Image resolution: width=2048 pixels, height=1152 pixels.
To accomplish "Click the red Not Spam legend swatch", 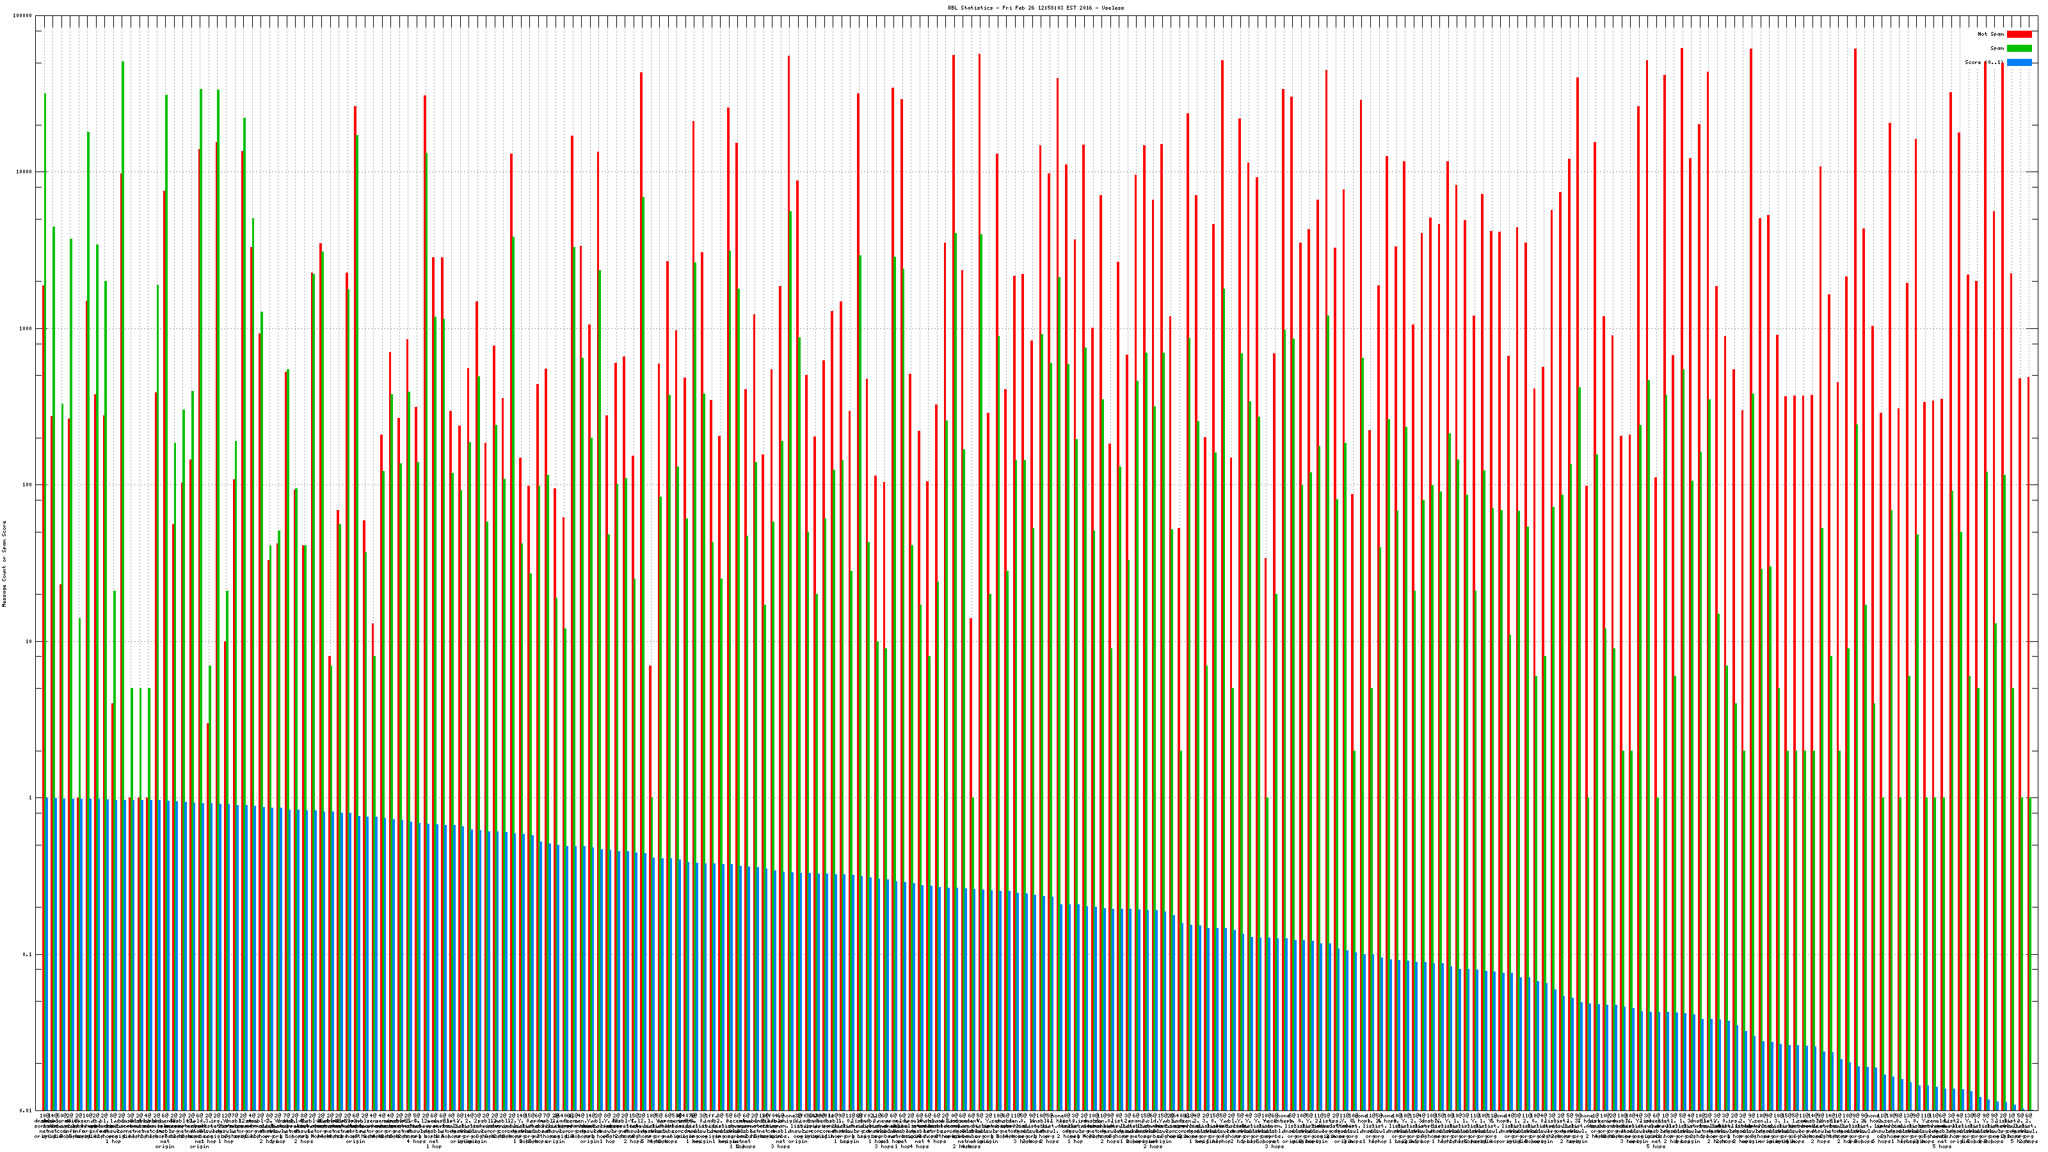I will tap(2019, 34).
